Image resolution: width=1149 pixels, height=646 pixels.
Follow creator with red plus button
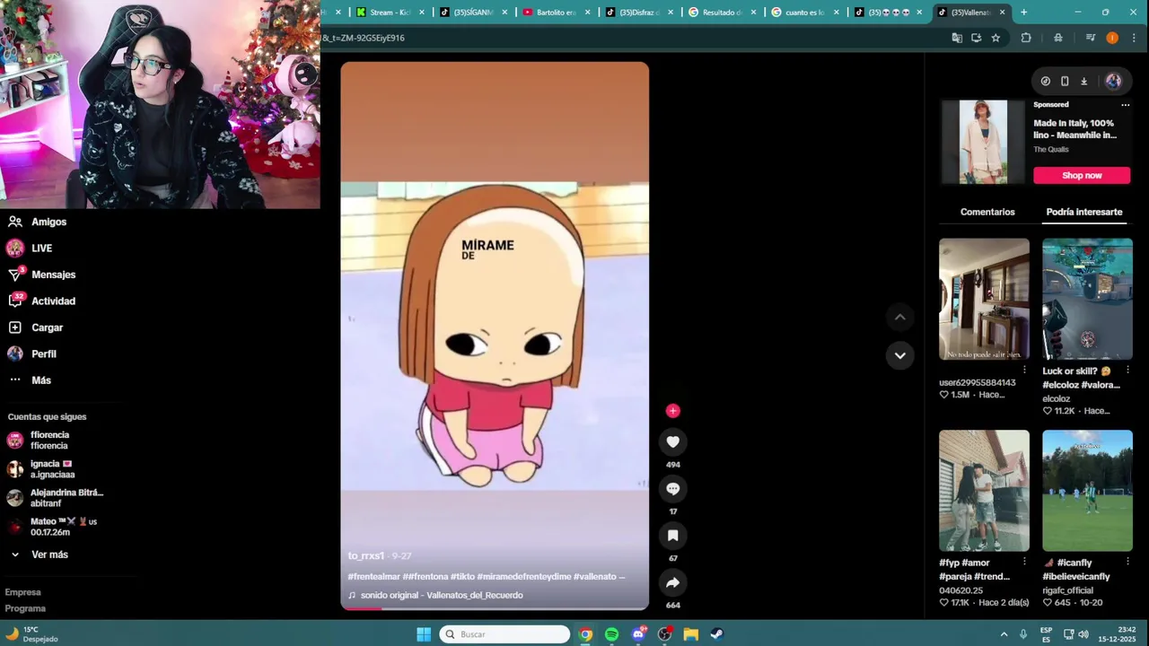click(672, 411)
